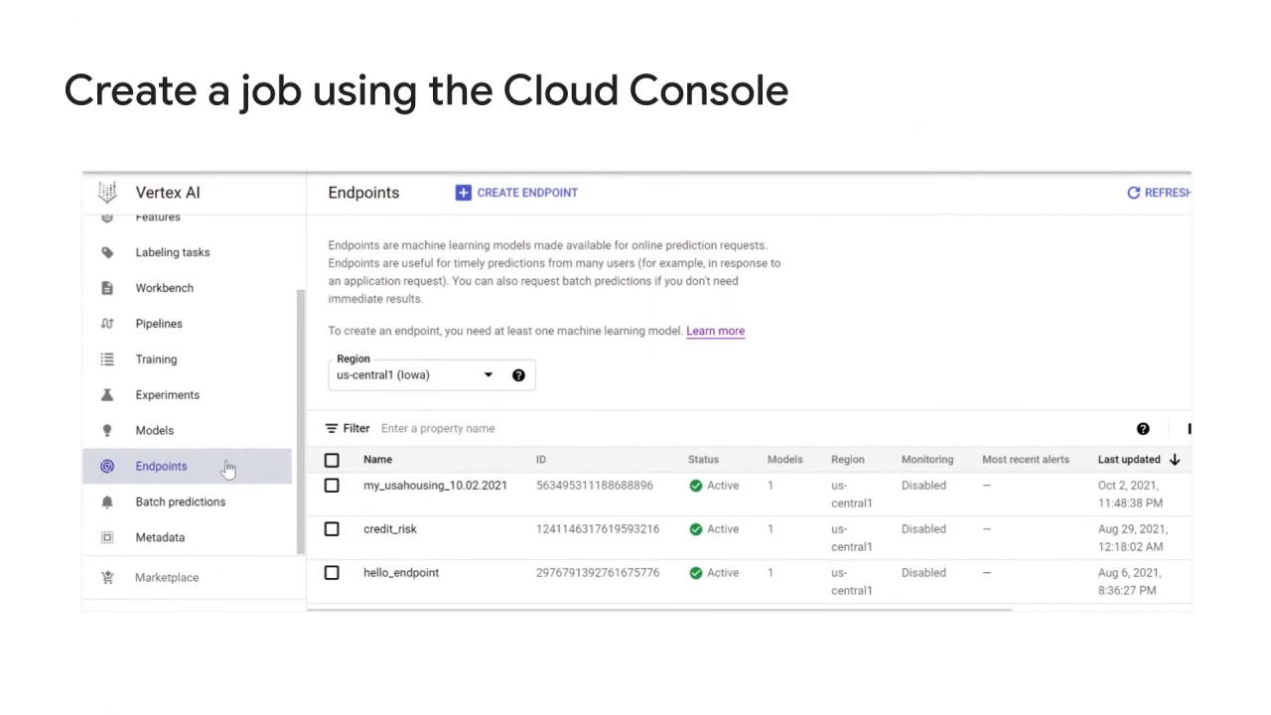
Task: Click Active check icon for hello_endpoint
Action: point(695,573)
